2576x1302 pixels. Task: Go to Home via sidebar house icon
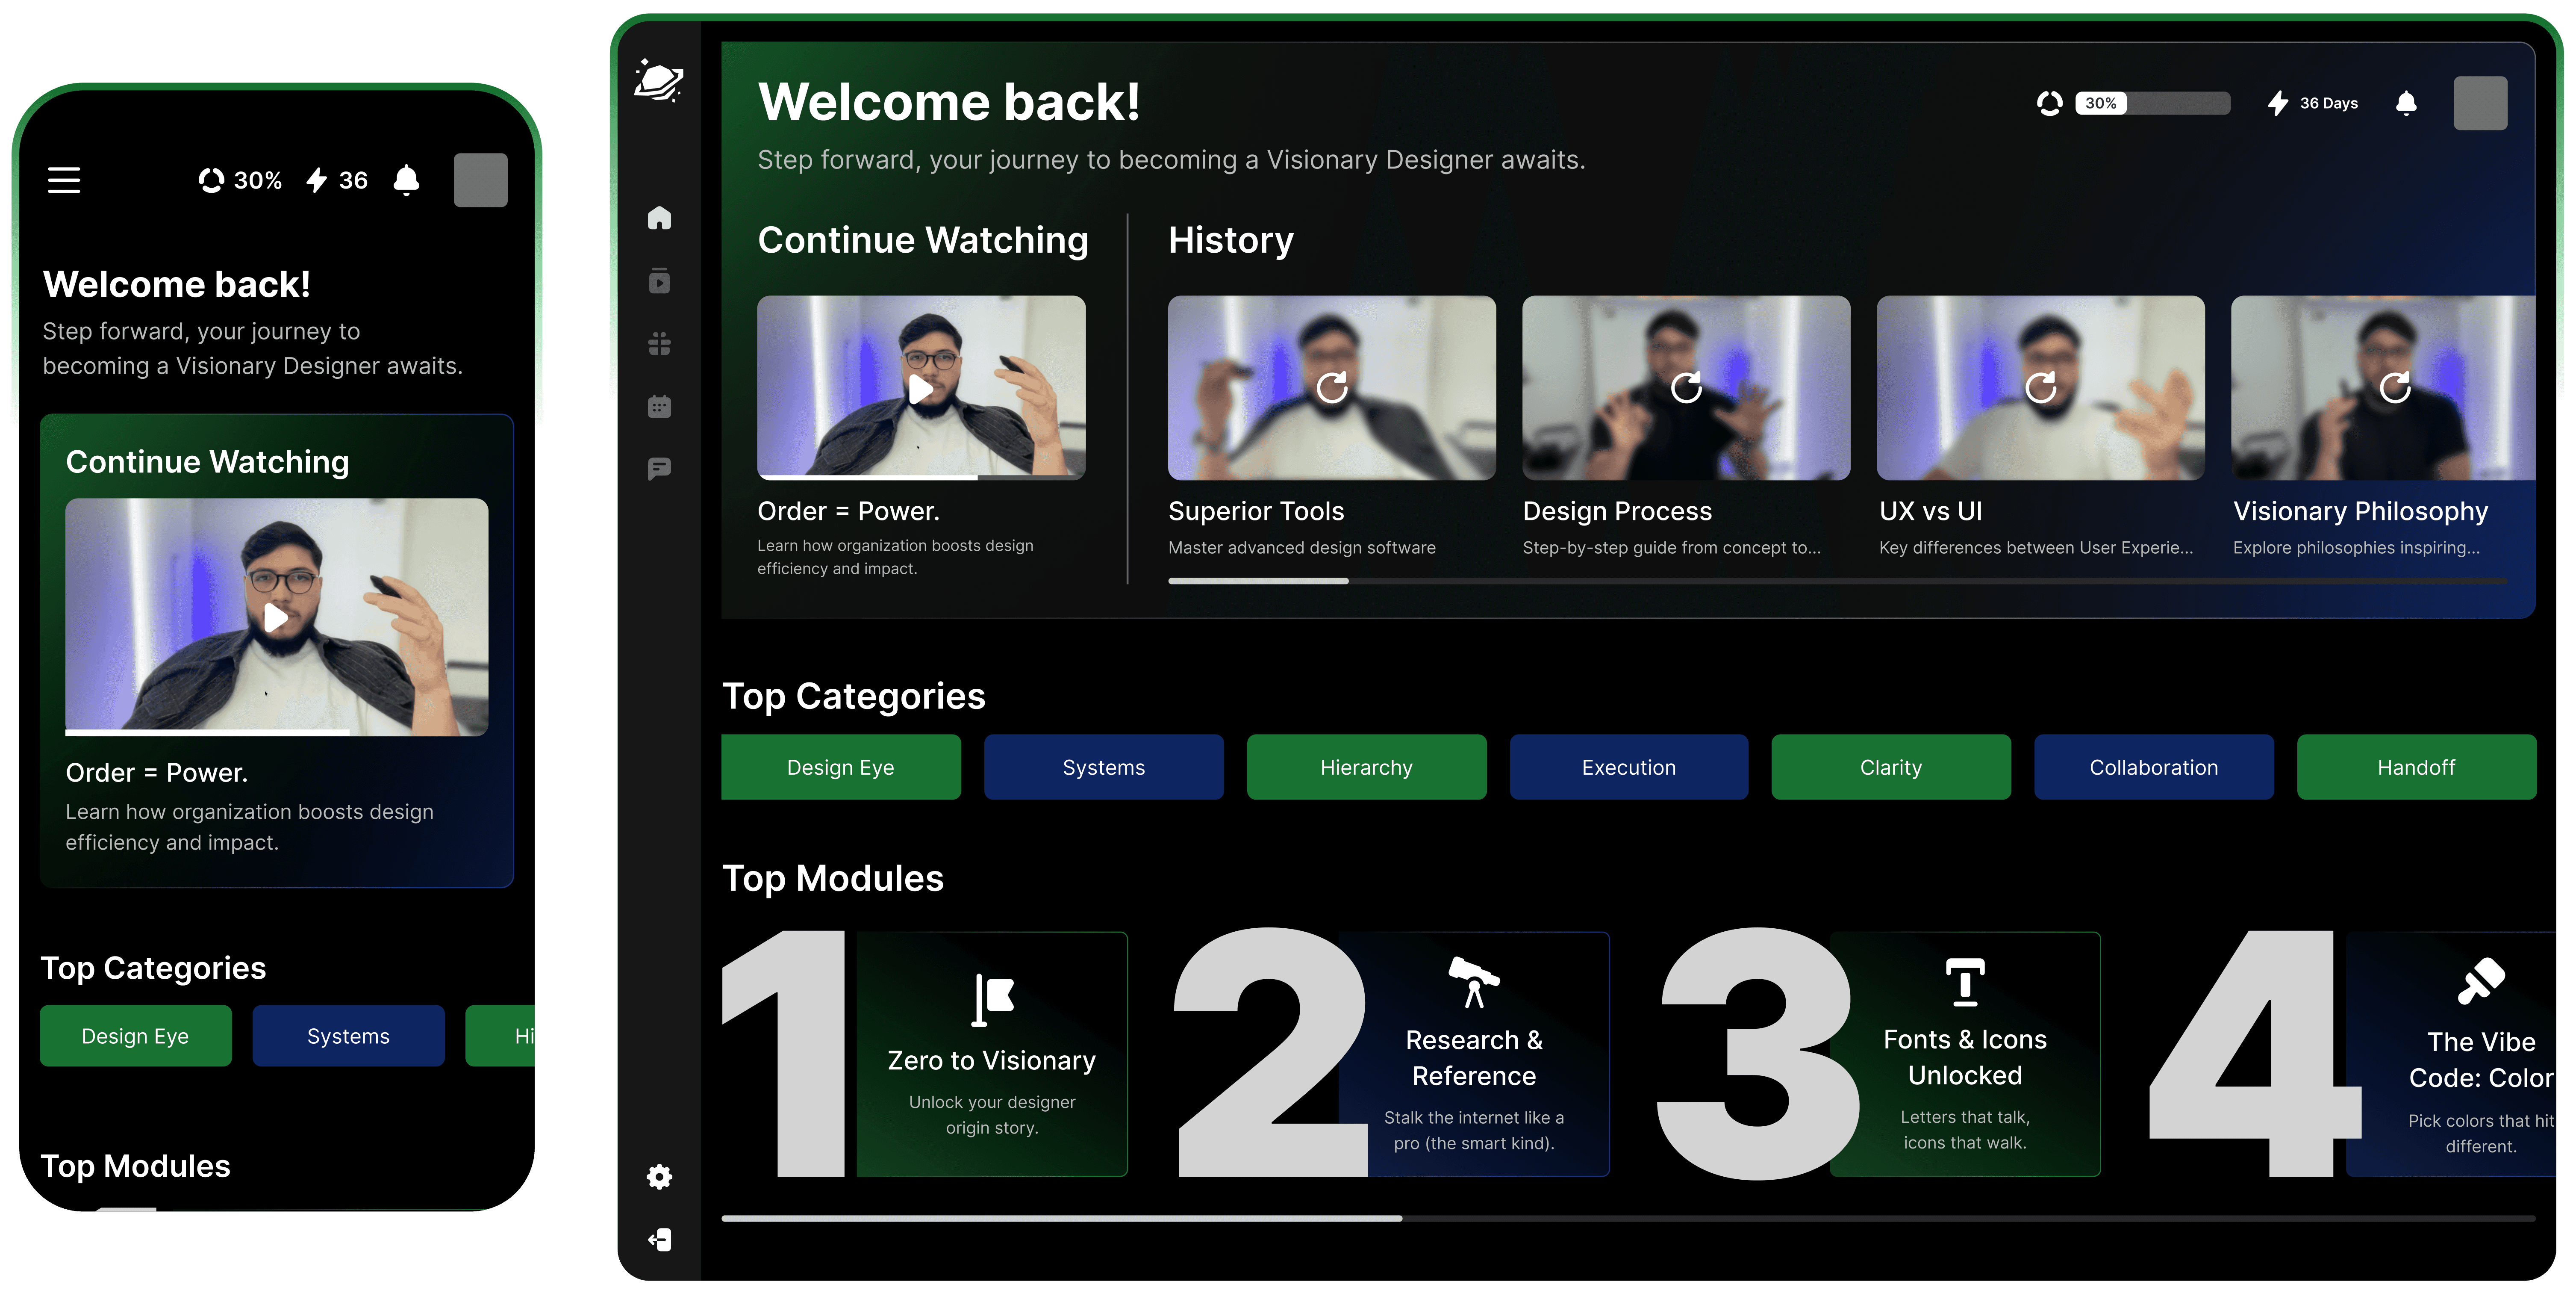tap(659, 217)
